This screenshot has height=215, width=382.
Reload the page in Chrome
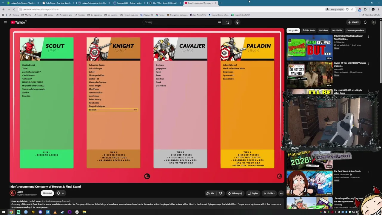click(x=14, y=9)
